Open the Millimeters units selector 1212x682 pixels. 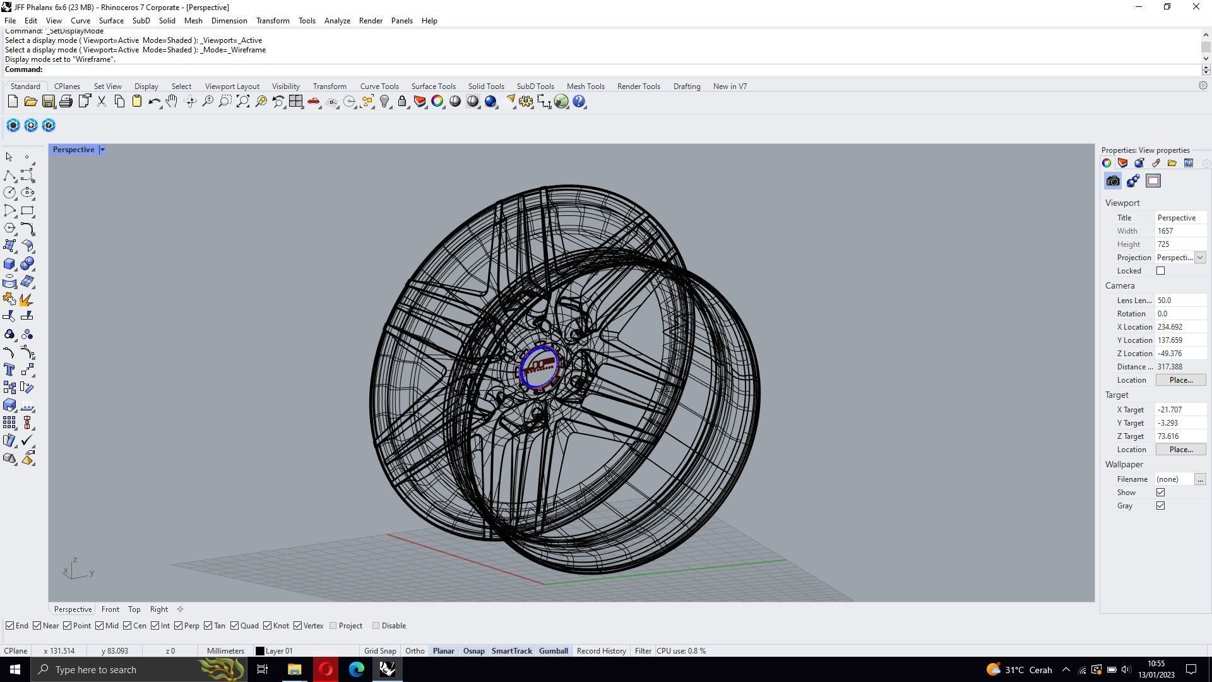tap(225, 651)
